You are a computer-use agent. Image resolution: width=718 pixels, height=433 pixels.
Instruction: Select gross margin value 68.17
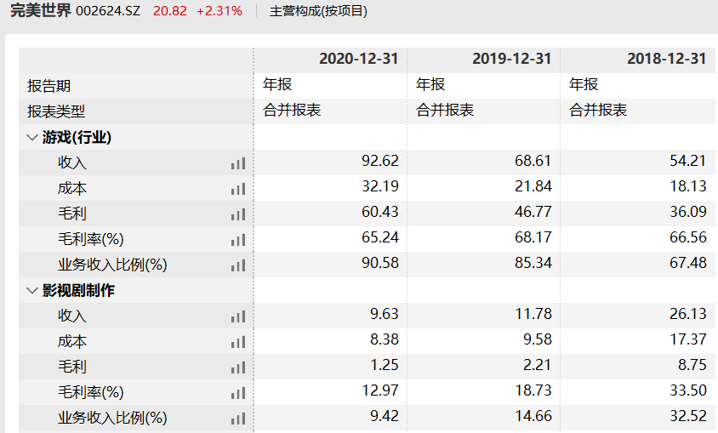[x=533, y=237]
